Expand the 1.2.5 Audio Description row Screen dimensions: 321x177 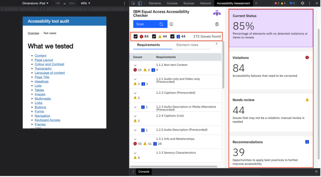(135, 130)
